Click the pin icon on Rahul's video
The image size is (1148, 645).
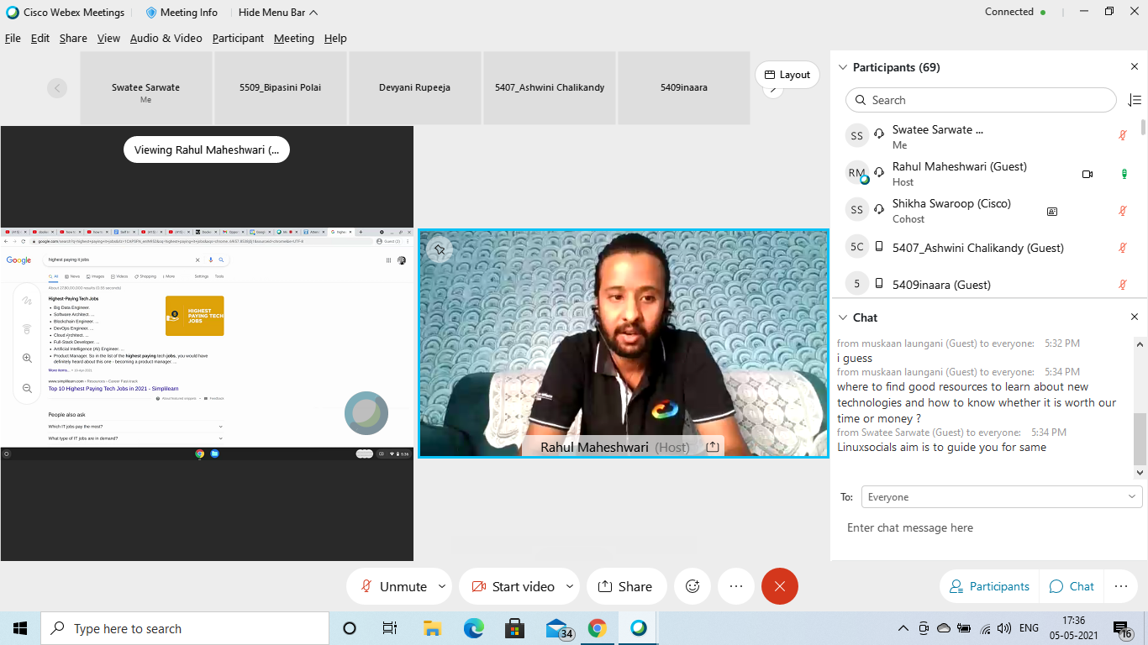tap(439, 249)
